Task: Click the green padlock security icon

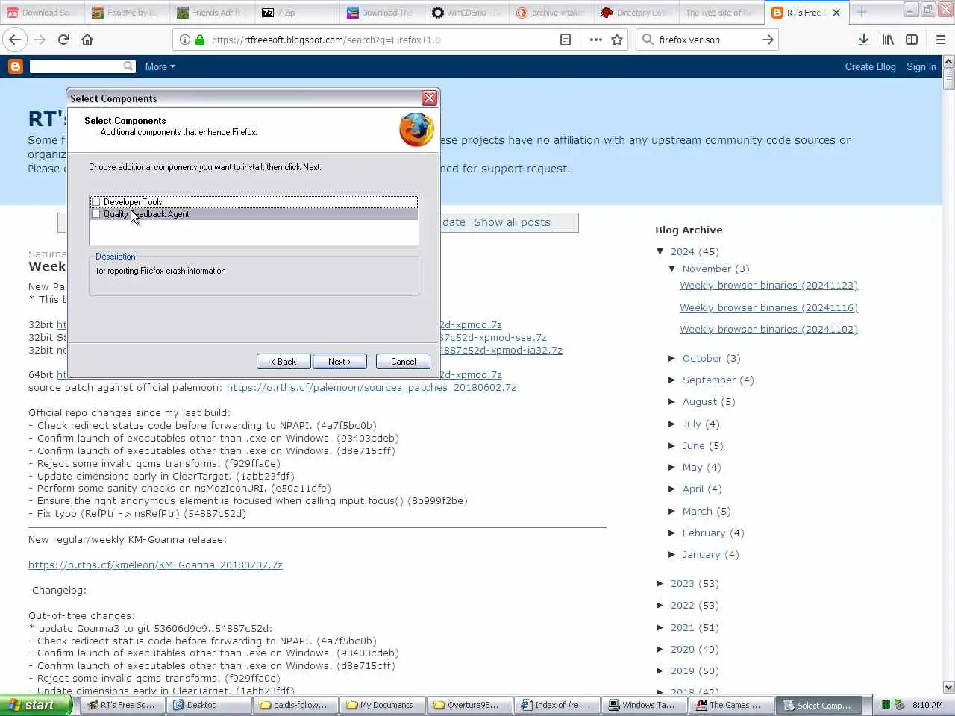Action: [x=200, y=40]
